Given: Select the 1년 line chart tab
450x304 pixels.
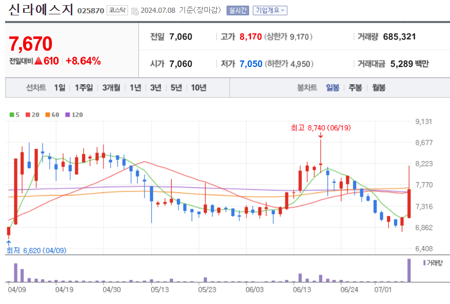Looking at the screenshot, I should 135,88.
